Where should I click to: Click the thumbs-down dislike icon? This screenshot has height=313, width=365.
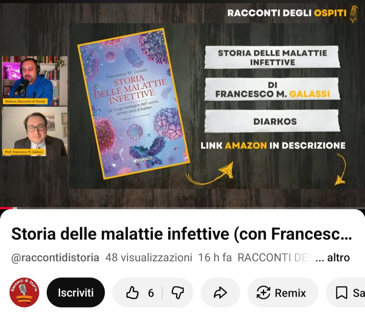tap(178, 293)
